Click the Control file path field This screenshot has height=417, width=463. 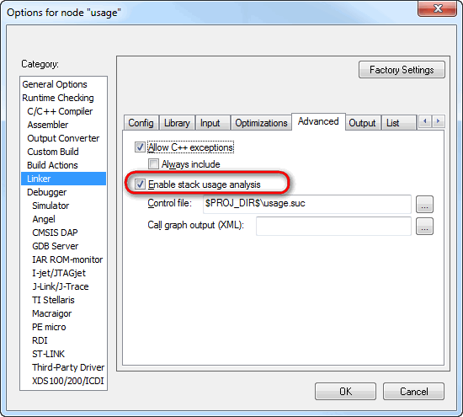pyautogui.click(x=307, y=204)
